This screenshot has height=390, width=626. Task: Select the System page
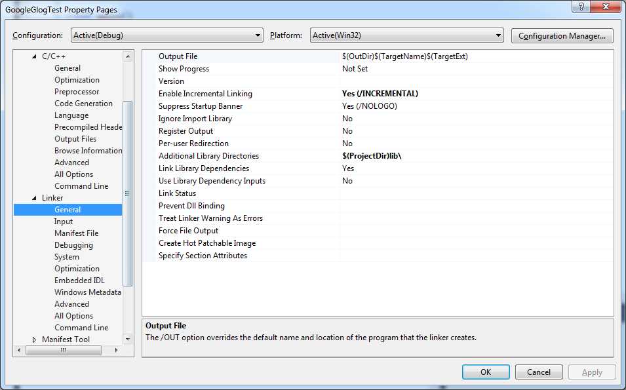coord(67,257)
